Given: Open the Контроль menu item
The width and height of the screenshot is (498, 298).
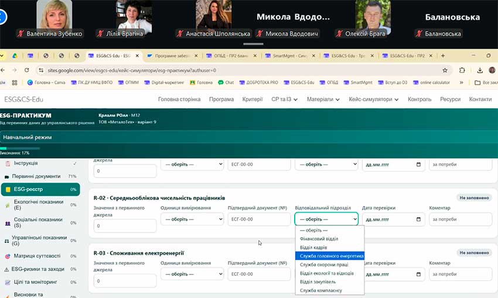Looking at the screenshot, I should click(x=419, y=100).
